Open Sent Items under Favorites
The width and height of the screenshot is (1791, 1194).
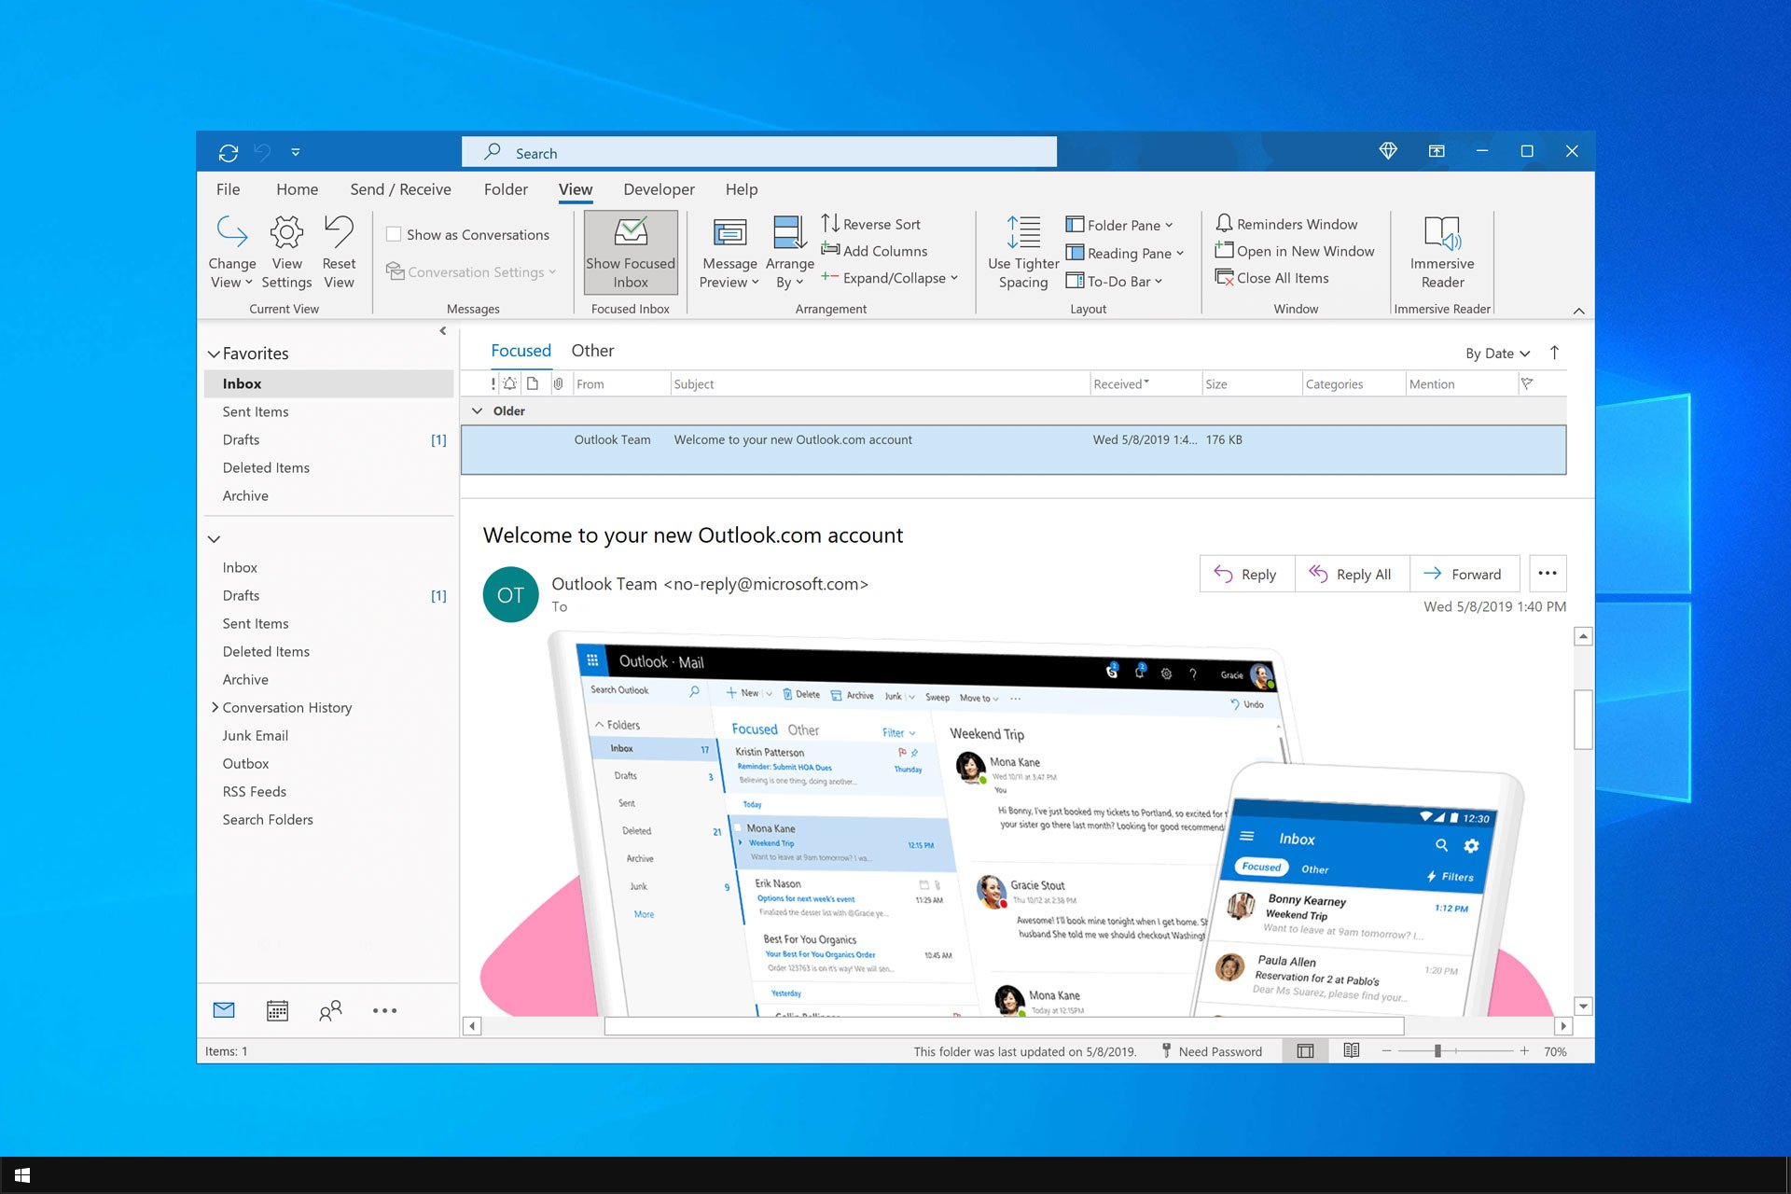coord(328,411)
